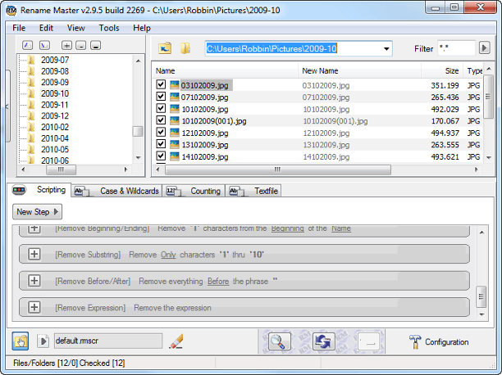Switch to the Case & Wildcards tab

[116, 191]
